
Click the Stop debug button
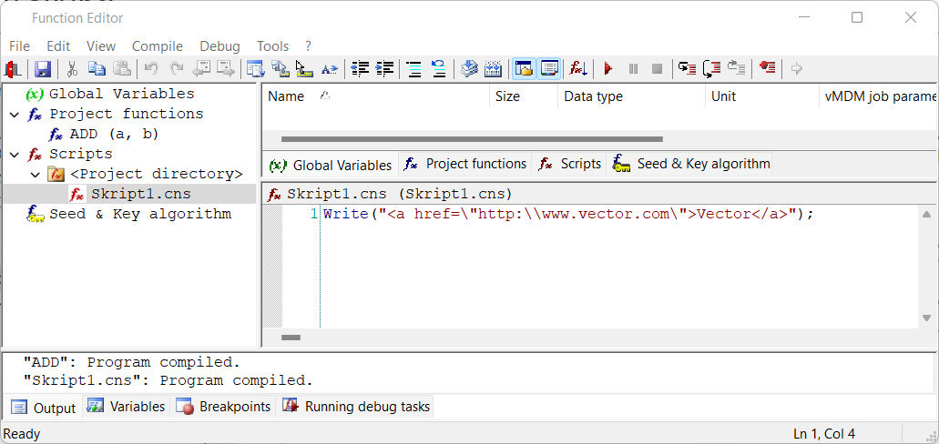(x=657, y=69)
